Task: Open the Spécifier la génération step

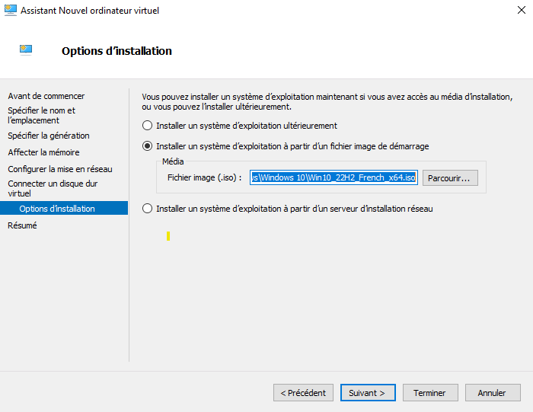Action: click(x=48, y=136)
